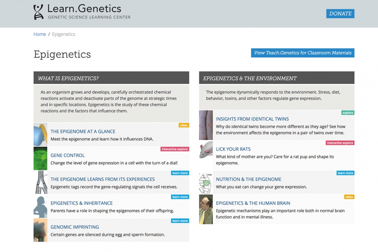Screen dimensions: 378x252
Task: Open Epigenetics & Inheritance link
Action: coord(81,203)
